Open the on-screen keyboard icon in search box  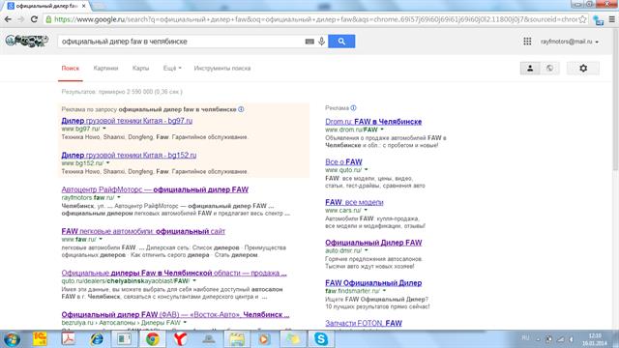pos(309,42)
